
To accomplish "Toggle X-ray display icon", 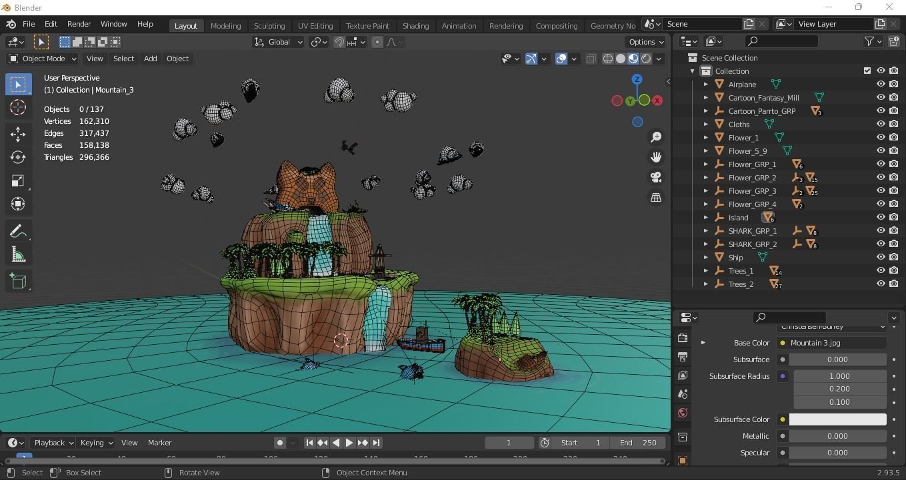I will point(591,59).
